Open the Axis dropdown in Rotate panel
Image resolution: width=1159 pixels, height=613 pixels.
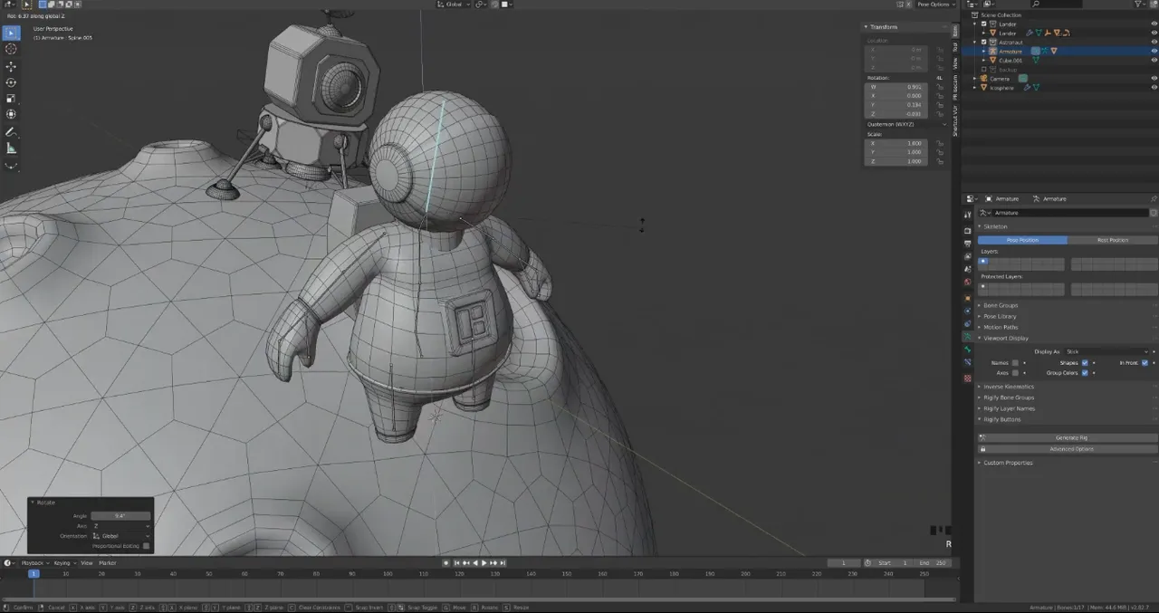(x=120, y=526)
